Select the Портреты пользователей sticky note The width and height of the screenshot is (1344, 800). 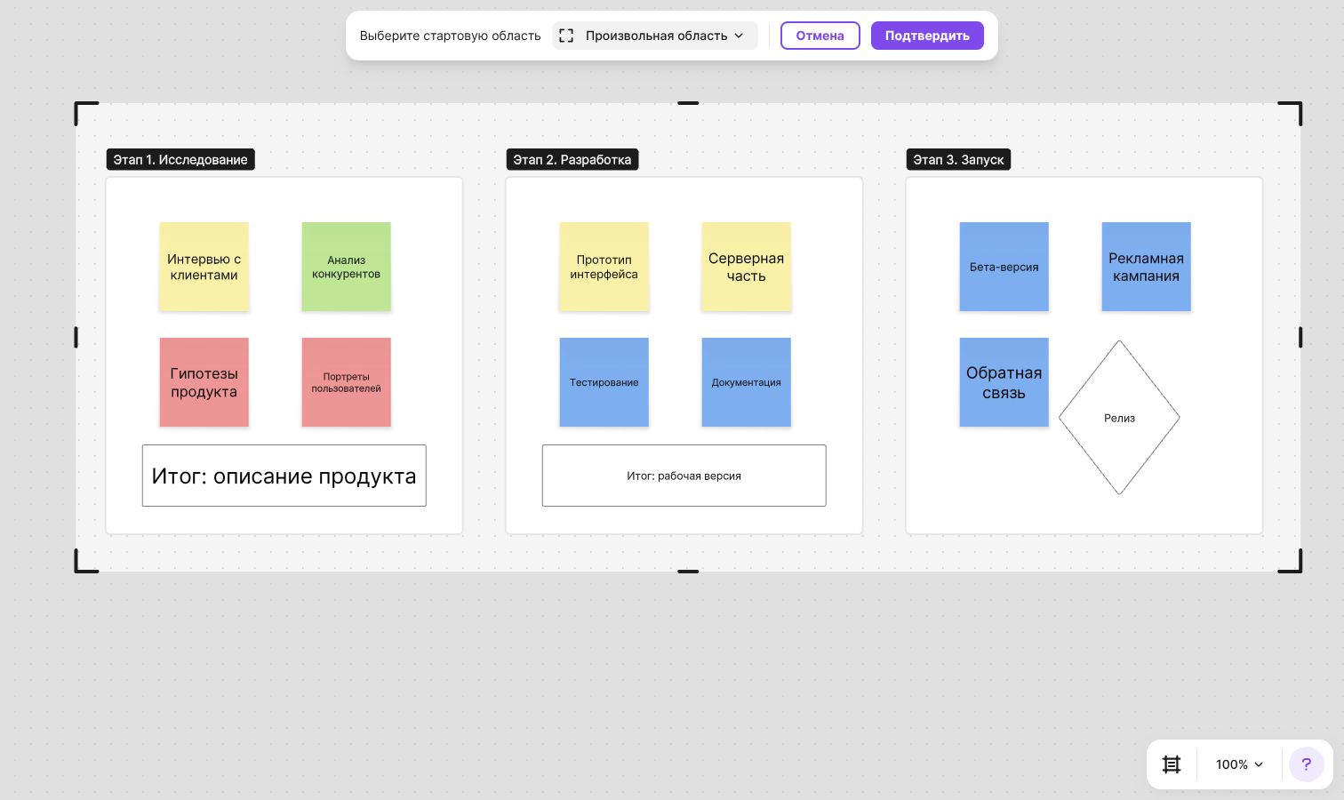[347, 382]
